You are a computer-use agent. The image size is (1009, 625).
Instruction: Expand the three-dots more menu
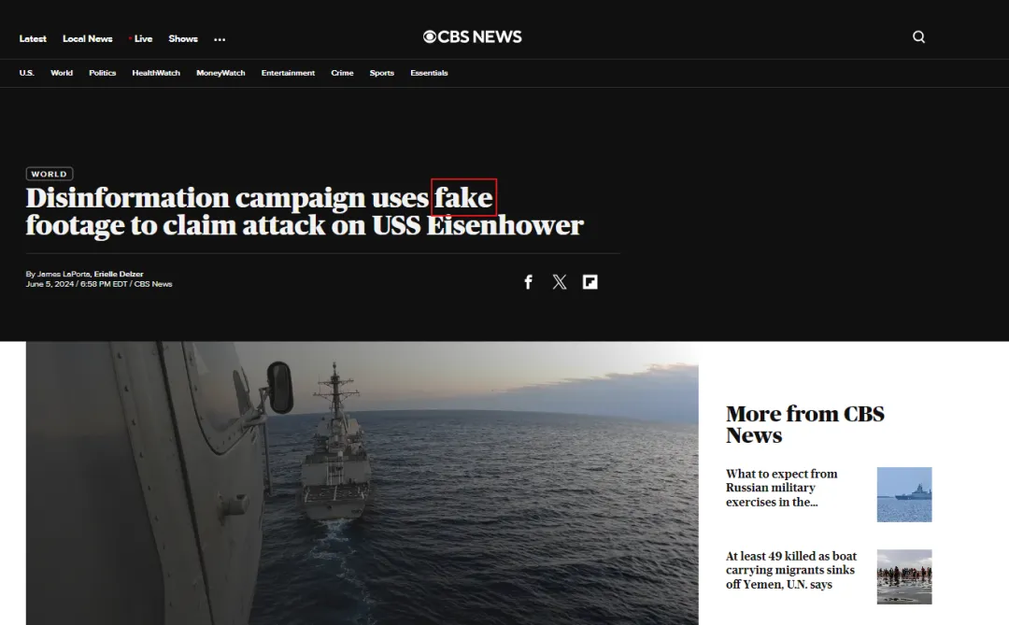point(220,39)
